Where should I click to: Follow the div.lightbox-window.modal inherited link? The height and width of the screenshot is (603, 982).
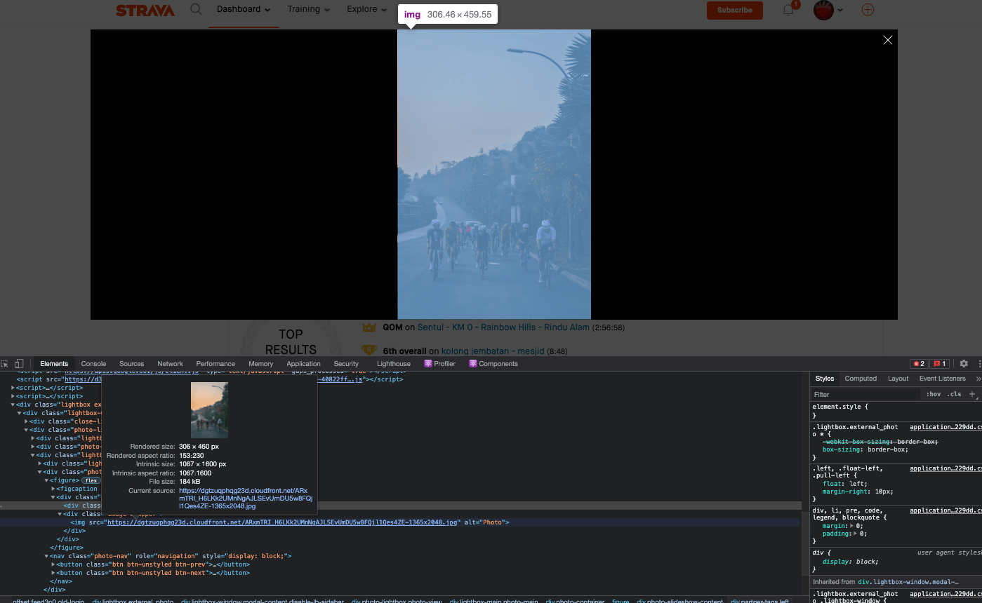coord(907,582)
